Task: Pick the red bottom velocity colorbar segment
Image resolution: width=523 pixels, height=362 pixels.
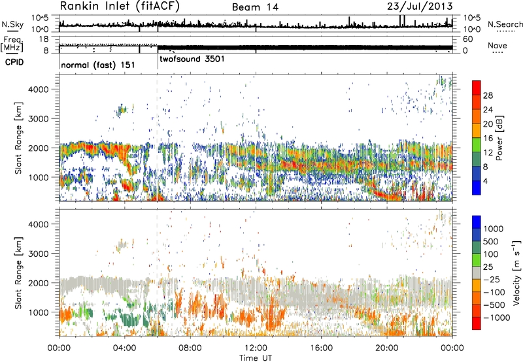Action: [x=477, y=323]
